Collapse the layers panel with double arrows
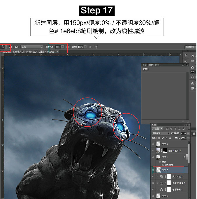The height and width of the screenshot is (199, 197). coord(184,125)
